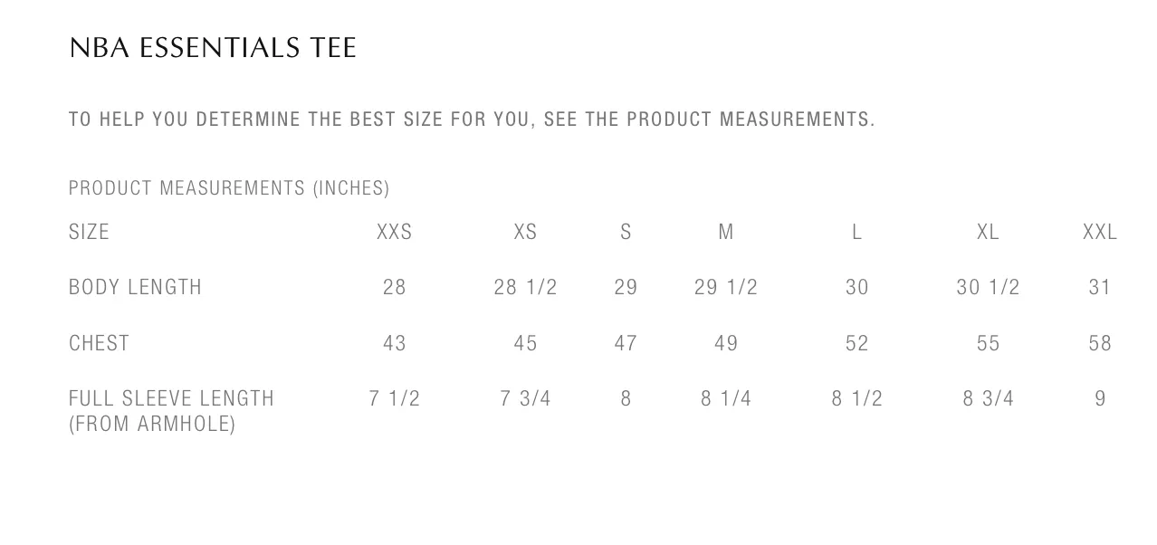Select the Chest row label
Viewport: 1157px width, 545px height.
(x=100, y=344)
